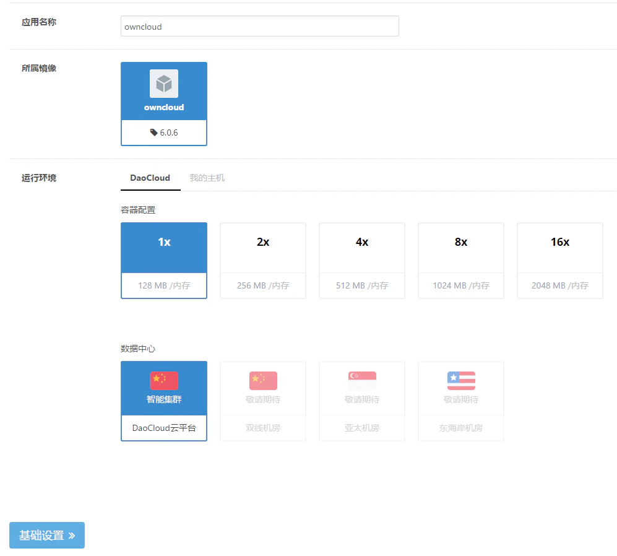Select the 1x 128 MB container option

(164, 261)
